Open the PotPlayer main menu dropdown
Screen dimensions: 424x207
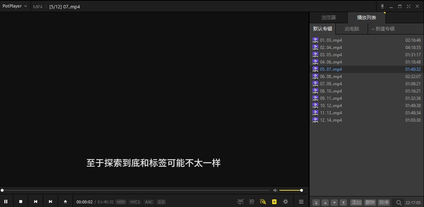(x=15, y=6)
